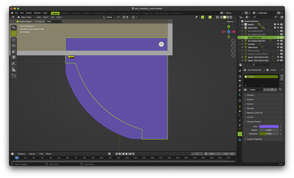This screenshot has width=294, height=178.
Task: Uncheck the pestillo.001 collection checkbox
Action: point(275,27)
